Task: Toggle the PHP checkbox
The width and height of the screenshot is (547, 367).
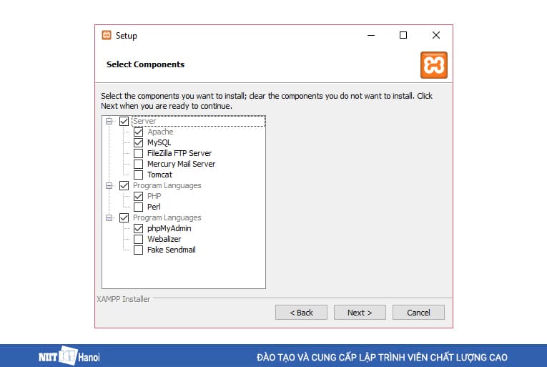Action: pos(138,196)
